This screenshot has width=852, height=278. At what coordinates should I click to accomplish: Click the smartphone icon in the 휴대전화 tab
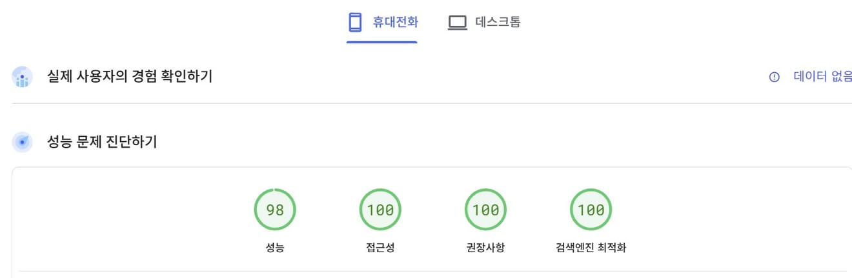tap(355, 23)
